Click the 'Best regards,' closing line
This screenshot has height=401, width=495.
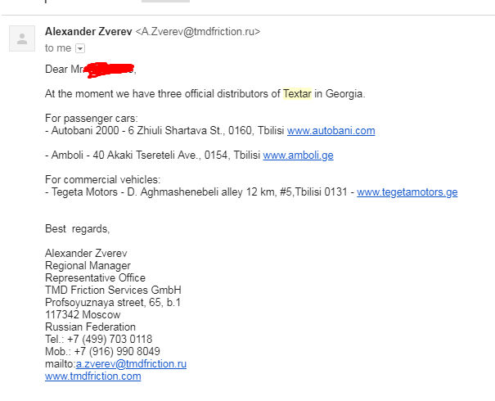[x=77, y=229]
